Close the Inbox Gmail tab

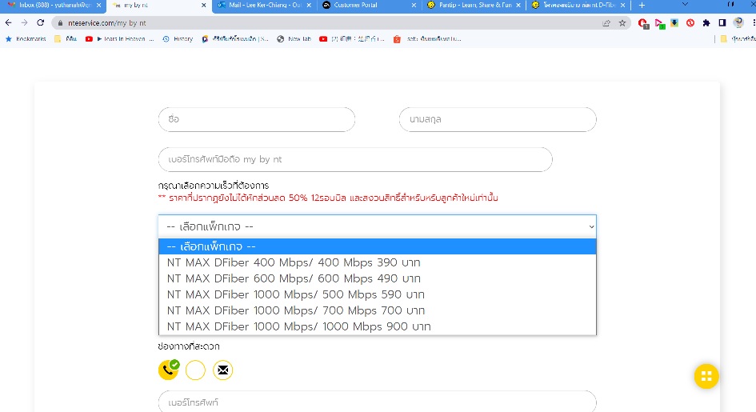tap(98, 6)
